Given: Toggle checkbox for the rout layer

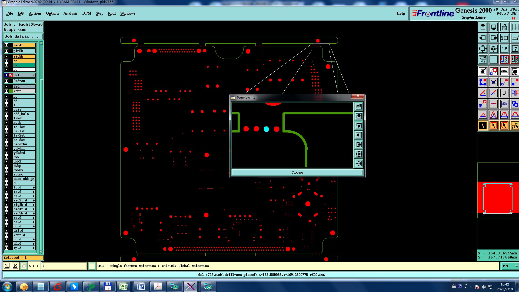Looking at the screenshot, I should coord(6,91).
